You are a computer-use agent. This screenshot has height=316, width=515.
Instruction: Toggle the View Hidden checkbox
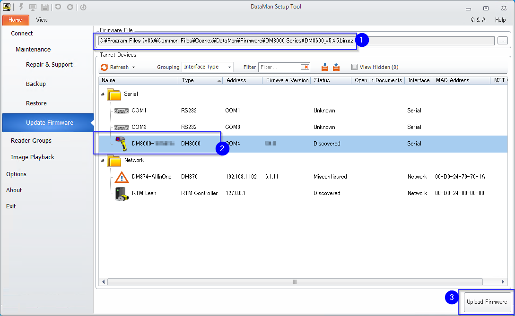point(354,67)
